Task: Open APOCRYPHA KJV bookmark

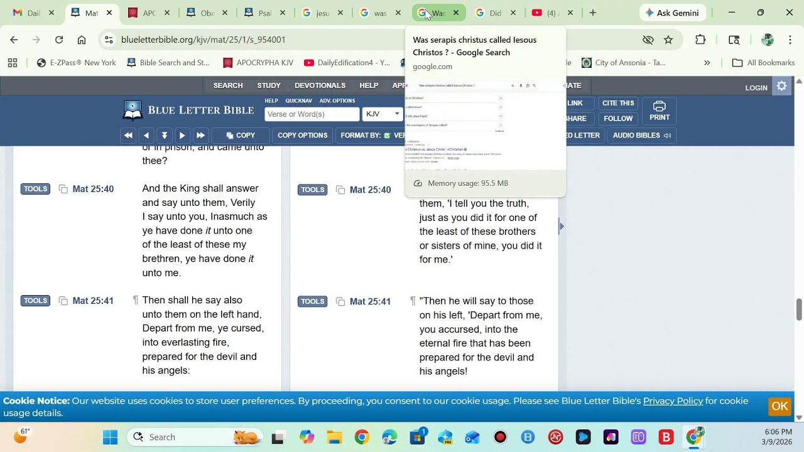Action: point(258,63)
